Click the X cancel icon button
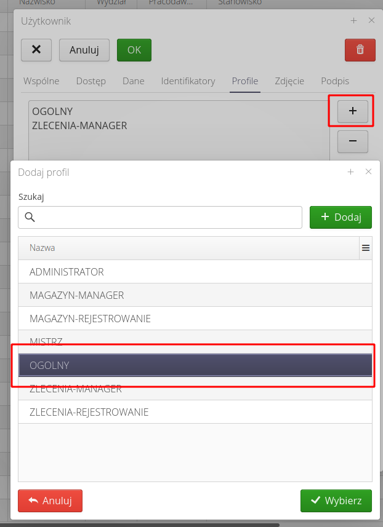 [x=36, y=50]
